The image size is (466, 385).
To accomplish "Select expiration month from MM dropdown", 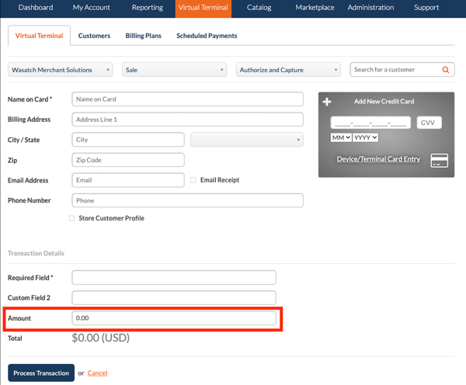I will pos(341,137).
